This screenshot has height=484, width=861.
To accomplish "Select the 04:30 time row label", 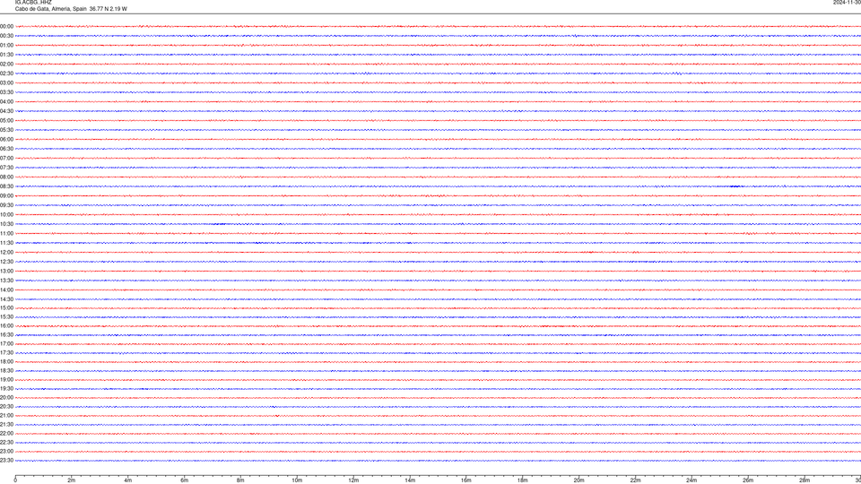I will click(x=6, y=111).
